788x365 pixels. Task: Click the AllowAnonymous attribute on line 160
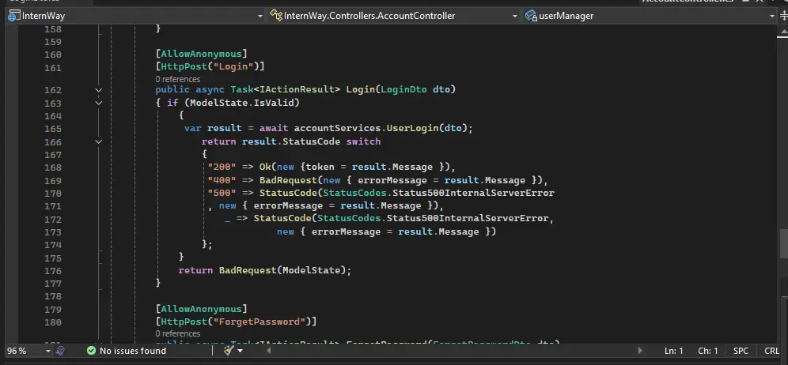click(201, 54)
